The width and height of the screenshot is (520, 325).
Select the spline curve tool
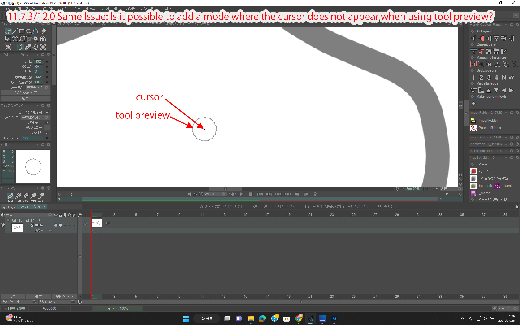(x=35, y=31)
